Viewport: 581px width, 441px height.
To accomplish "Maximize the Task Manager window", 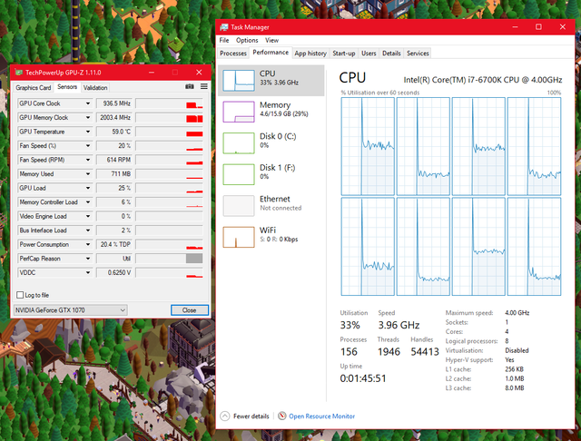I will pyautogui.click(x=538, y=26).
